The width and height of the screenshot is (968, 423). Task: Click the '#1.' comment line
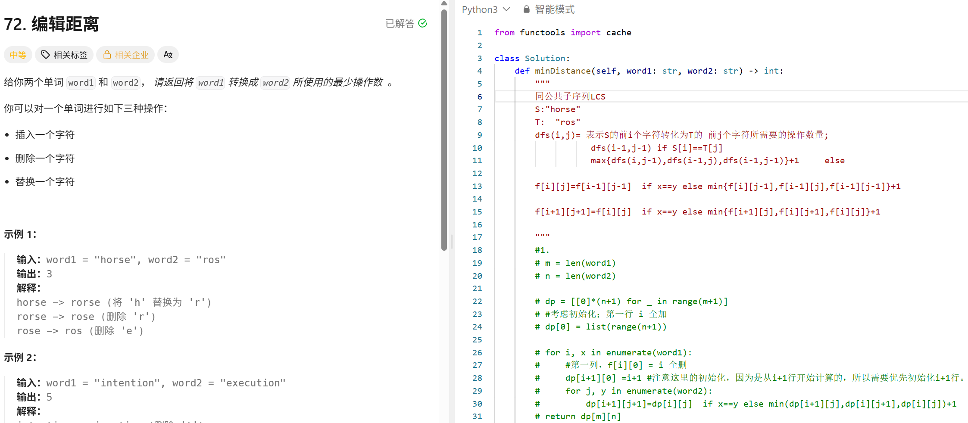coord(542,250)
